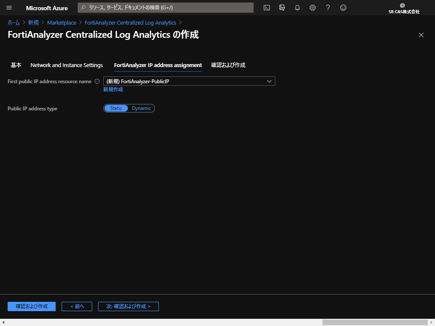
Task: Open portal settings gear
Action: pyautogui.click(x=312, y=8)
